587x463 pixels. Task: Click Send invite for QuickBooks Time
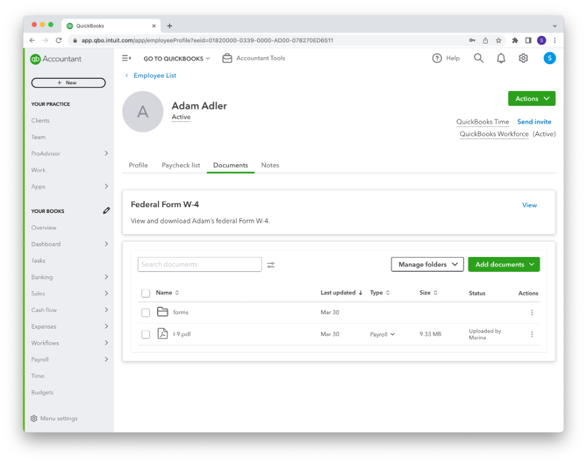tap(534, 121)
